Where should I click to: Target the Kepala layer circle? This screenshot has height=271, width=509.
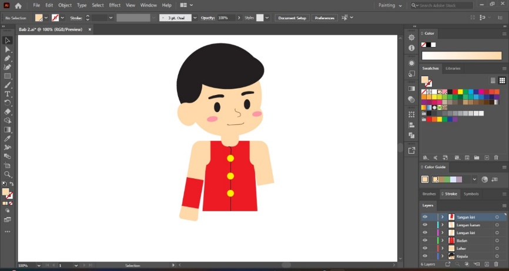coord(497,256)
